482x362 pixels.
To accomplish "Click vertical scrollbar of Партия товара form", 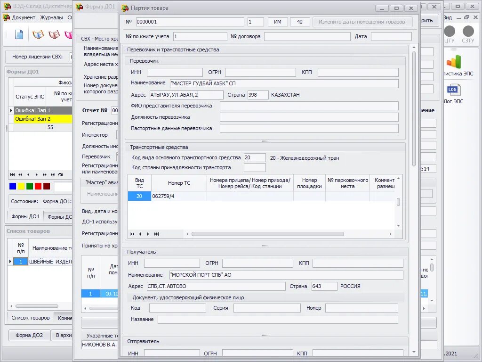I will (x=414, y=109).
